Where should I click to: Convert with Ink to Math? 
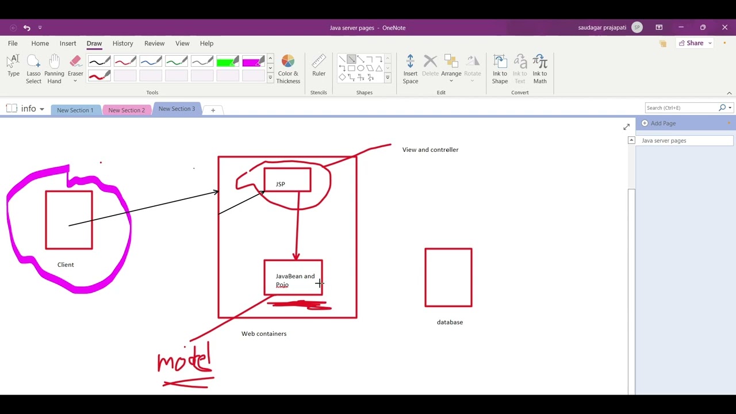tap(539, 69)
